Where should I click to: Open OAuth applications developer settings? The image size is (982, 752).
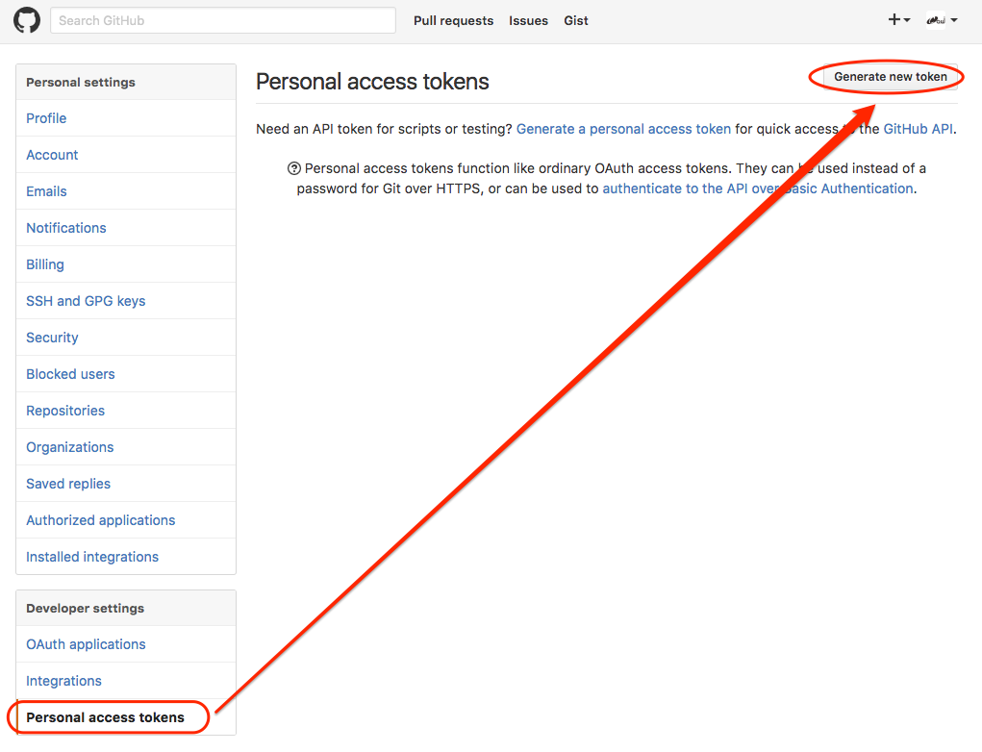pyautogui.click(x=86, y=644)
